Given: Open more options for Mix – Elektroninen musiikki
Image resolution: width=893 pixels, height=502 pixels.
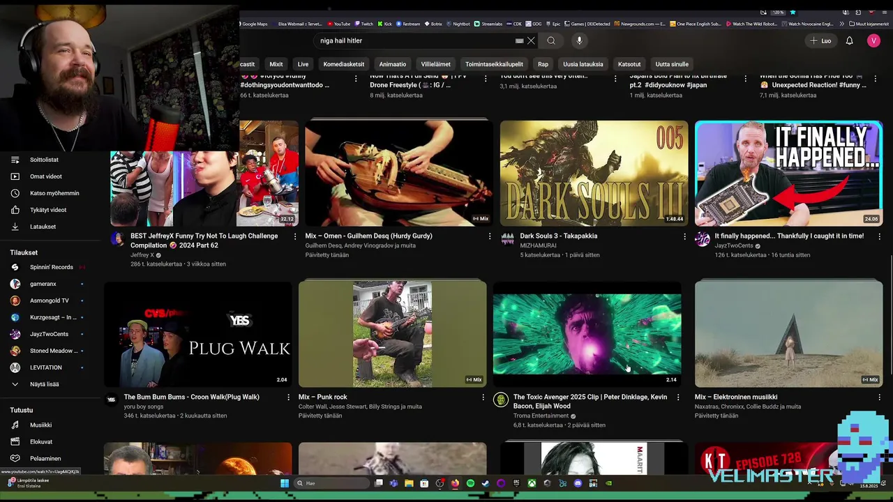Looking at the screenshot, I should pyautogui.click(x=879, y=397).
